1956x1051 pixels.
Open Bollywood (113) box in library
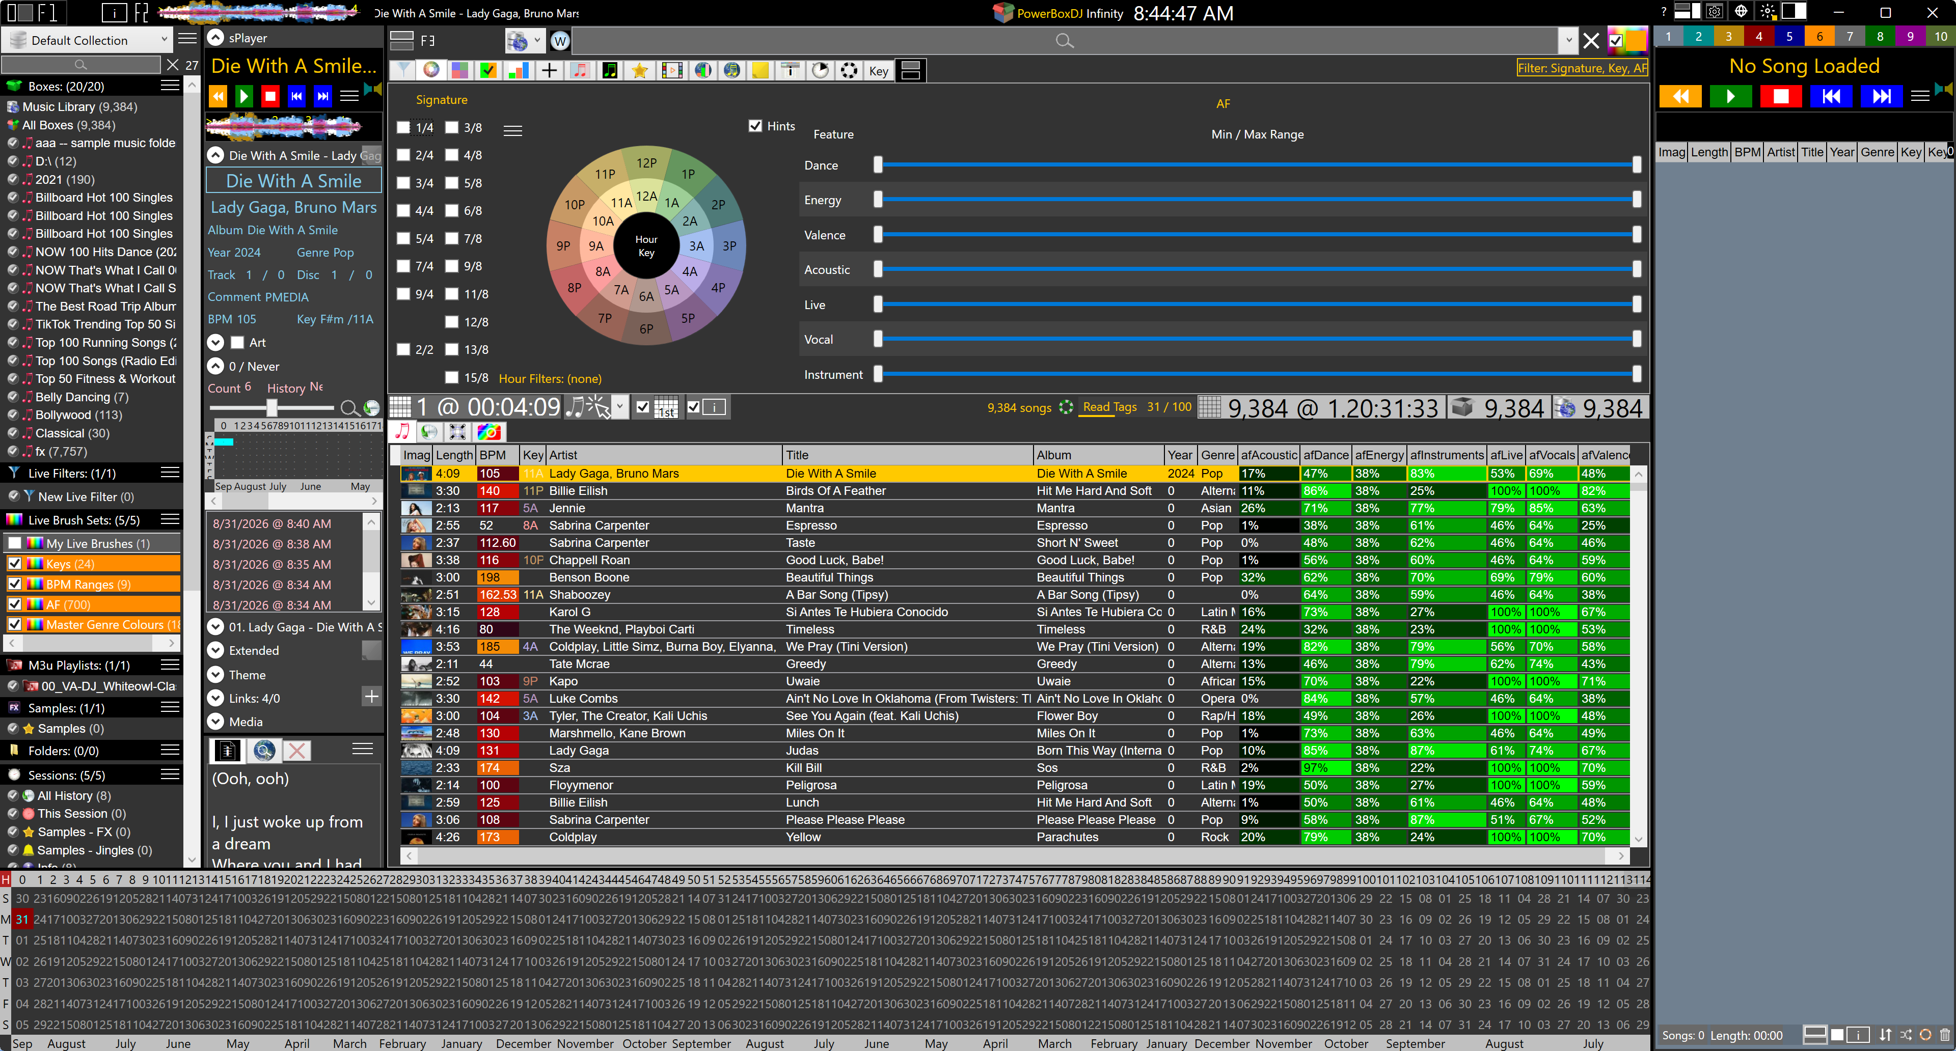click(x=78, y=415)
